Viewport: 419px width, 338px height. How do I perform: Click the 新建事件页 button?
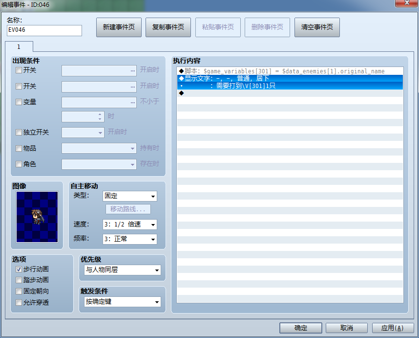click(x=119, y=27)
